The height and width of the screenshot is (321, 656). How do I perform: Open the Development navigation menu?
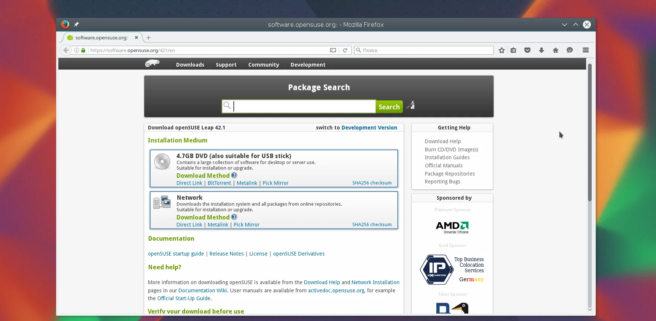tap(308, 65)
